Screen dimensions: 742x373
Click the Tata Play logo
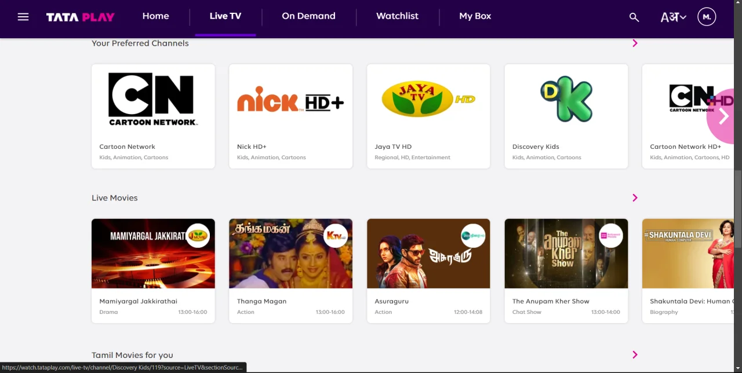click(80, 17)
